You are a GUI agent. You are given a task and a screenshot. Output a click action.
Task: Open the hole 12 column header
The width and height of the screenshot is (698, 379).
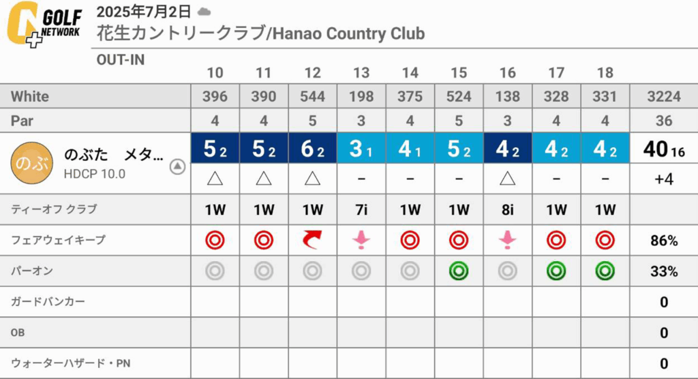[x=312, y=72]
